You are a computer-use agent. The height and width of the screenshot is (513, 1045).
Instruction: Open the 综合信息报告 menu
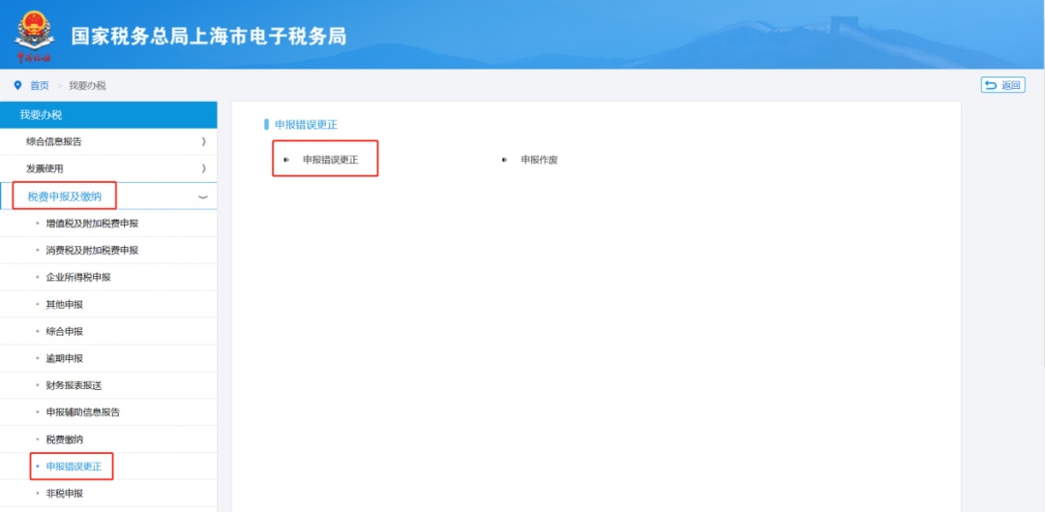point(54,141)
